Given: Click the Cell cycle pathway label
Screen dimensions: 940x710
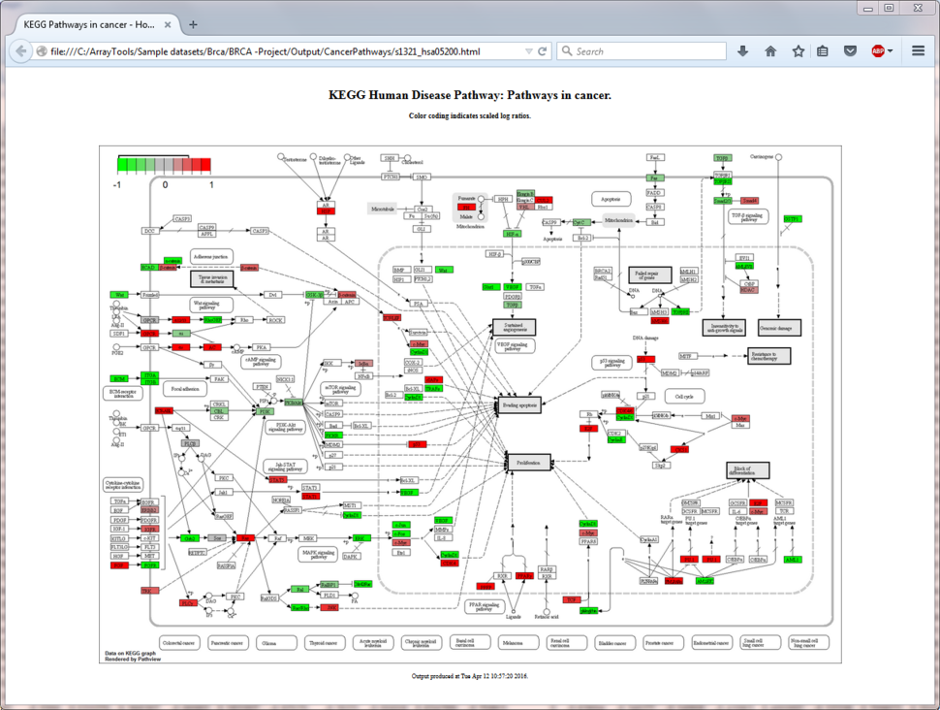Looking at the screenshot, I should [684, 397].
